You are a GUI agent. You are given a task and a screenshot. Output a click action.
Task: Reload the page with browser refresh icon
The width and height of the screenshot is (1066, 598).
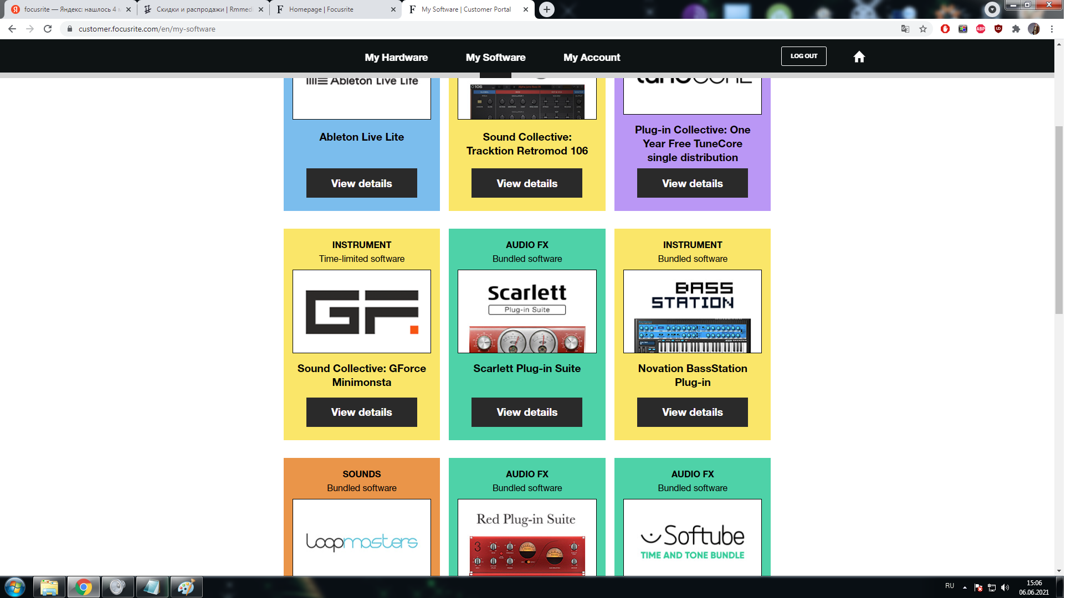[48, 29]
